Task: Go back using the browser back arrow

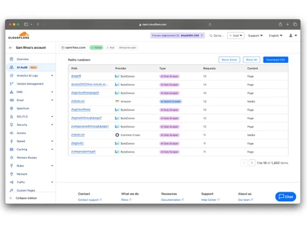Action: pyautogui.click(x=38, y=25)
